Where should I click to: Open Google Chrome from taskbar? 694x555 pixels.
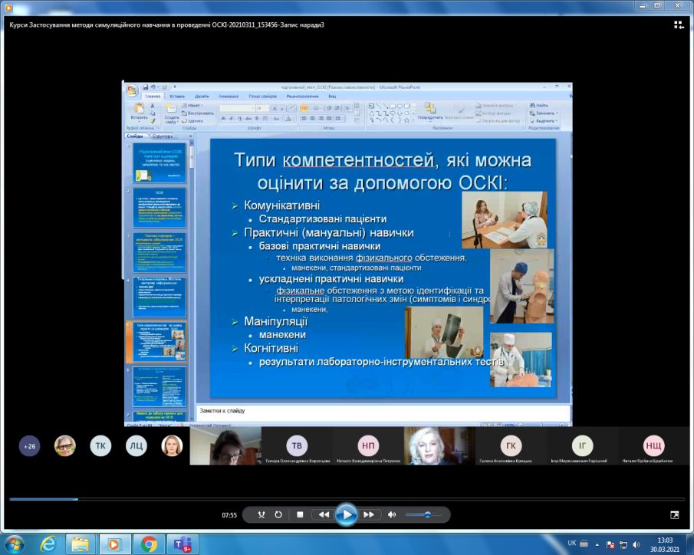click(149, 544)
